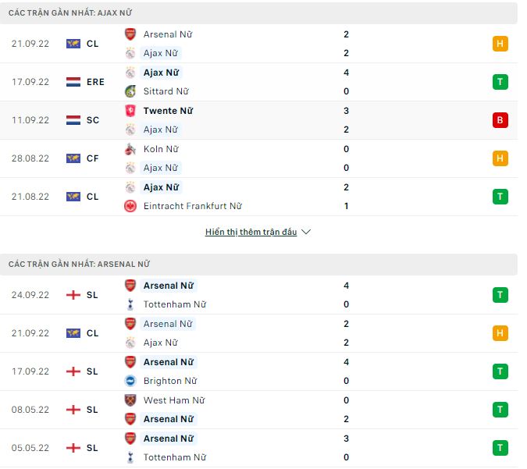Screen dimensions: 527x469
Task: Open the SC competition on 11.09.22
Action: [x=92, y=120]
